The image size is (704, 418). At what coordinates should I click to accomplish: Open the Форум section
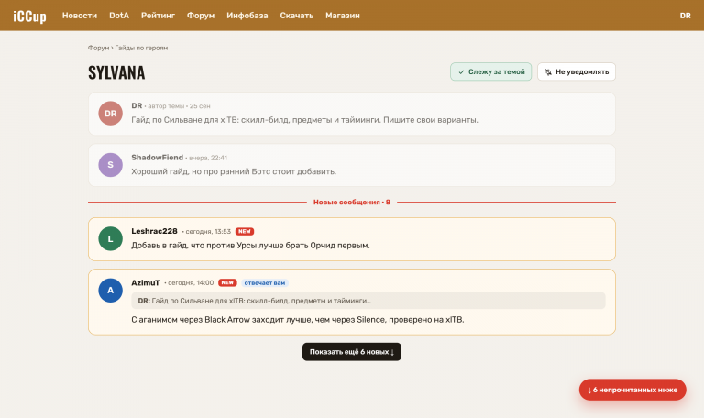tap(201, 16)
